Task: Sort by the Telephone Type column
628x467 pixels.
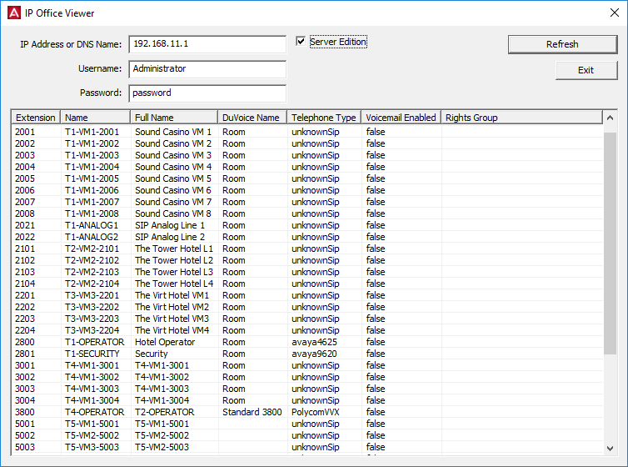Action: [323, 118]
